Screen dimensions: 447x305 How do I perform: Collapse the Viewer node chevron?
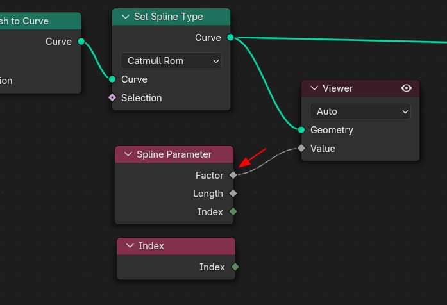(314, 88)
